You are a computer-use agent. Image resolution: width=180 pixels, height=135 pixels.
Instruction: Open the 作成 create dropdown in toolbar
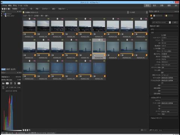37,9
